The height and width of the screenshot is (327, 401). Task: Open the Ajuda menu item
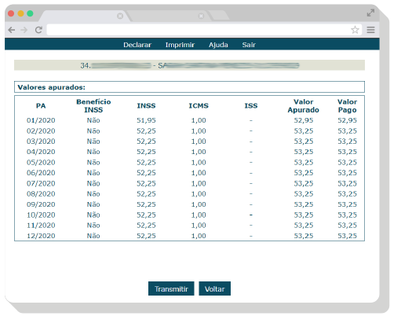[x=218, y=45]
